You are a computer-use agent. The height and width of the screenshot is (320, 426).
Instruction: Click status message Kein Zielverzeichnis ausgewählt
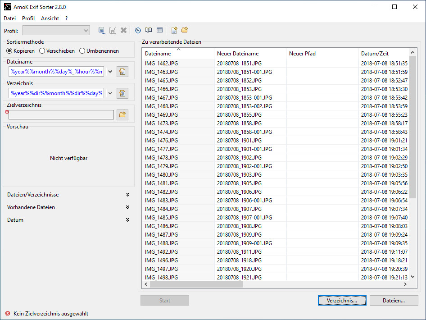51,314
